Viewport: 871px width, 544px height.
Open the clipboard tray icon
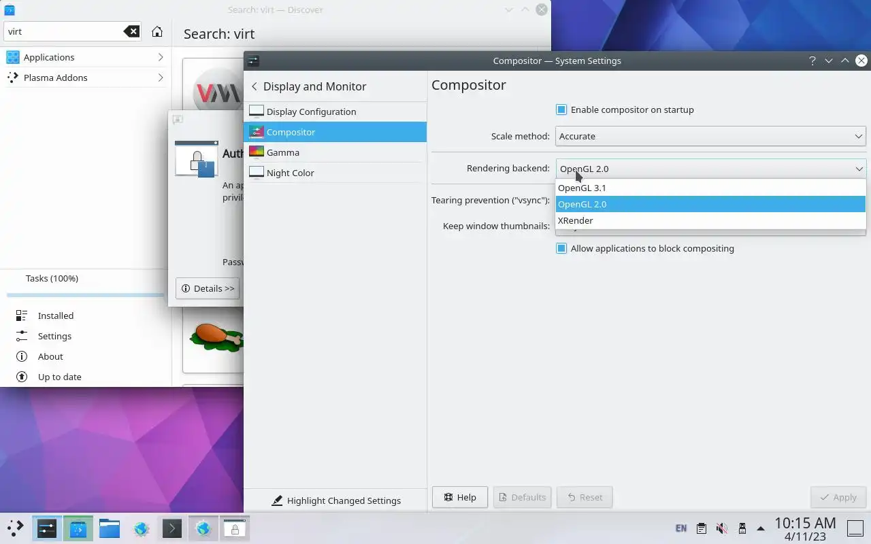[702, 528]
